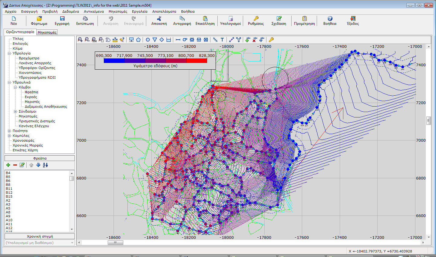
Task: Click the zoom in magnifier tool
Action: coord(80,40)
